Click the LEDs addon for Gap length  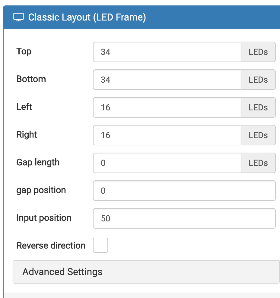[x=258, y=163]
